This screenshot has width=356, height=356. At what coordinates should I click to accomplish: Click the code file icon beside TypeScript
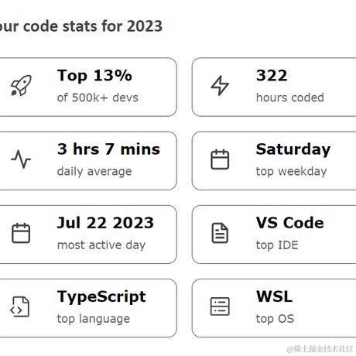tap(20, 306)
